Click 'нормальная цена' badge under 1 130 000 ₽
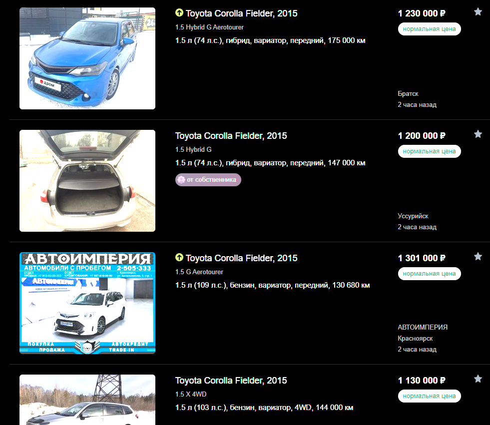This screenshot has height=425, width=490. [x=429, y=396]
